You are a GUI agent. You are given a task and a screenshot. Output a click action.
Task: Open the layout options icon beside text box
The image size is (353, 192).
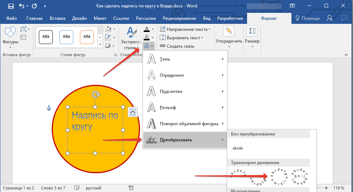(x=132, y=112)
